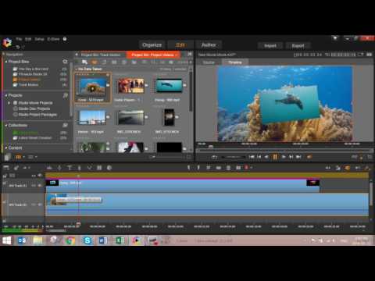The image size is (375, 281).
Task: Jump to the end of the movie
Action: click(x=298, y=157)
